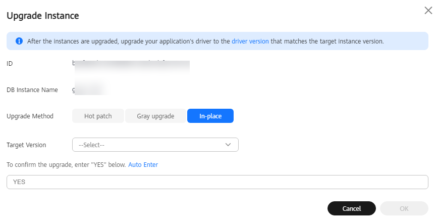Click the Upgrade Method label
Viewport: 437px width, 221px height.
tap(30, 116)
